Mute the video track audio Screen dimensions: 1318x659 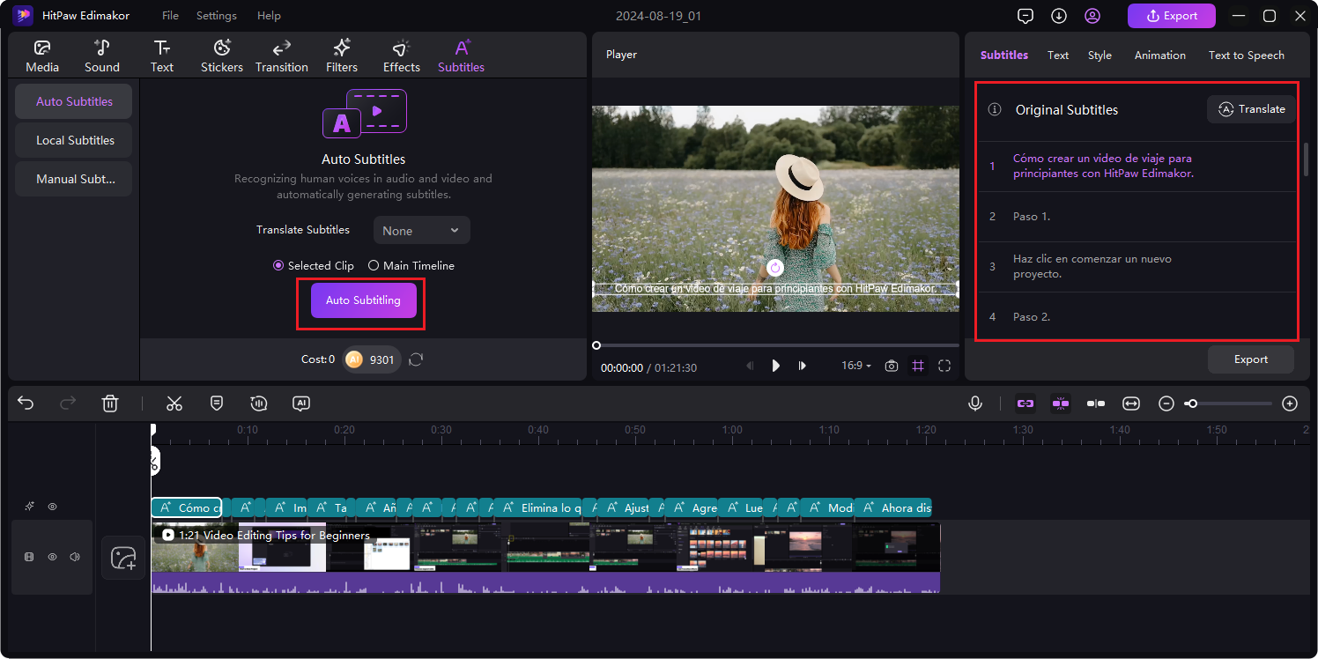click(75, 557)
